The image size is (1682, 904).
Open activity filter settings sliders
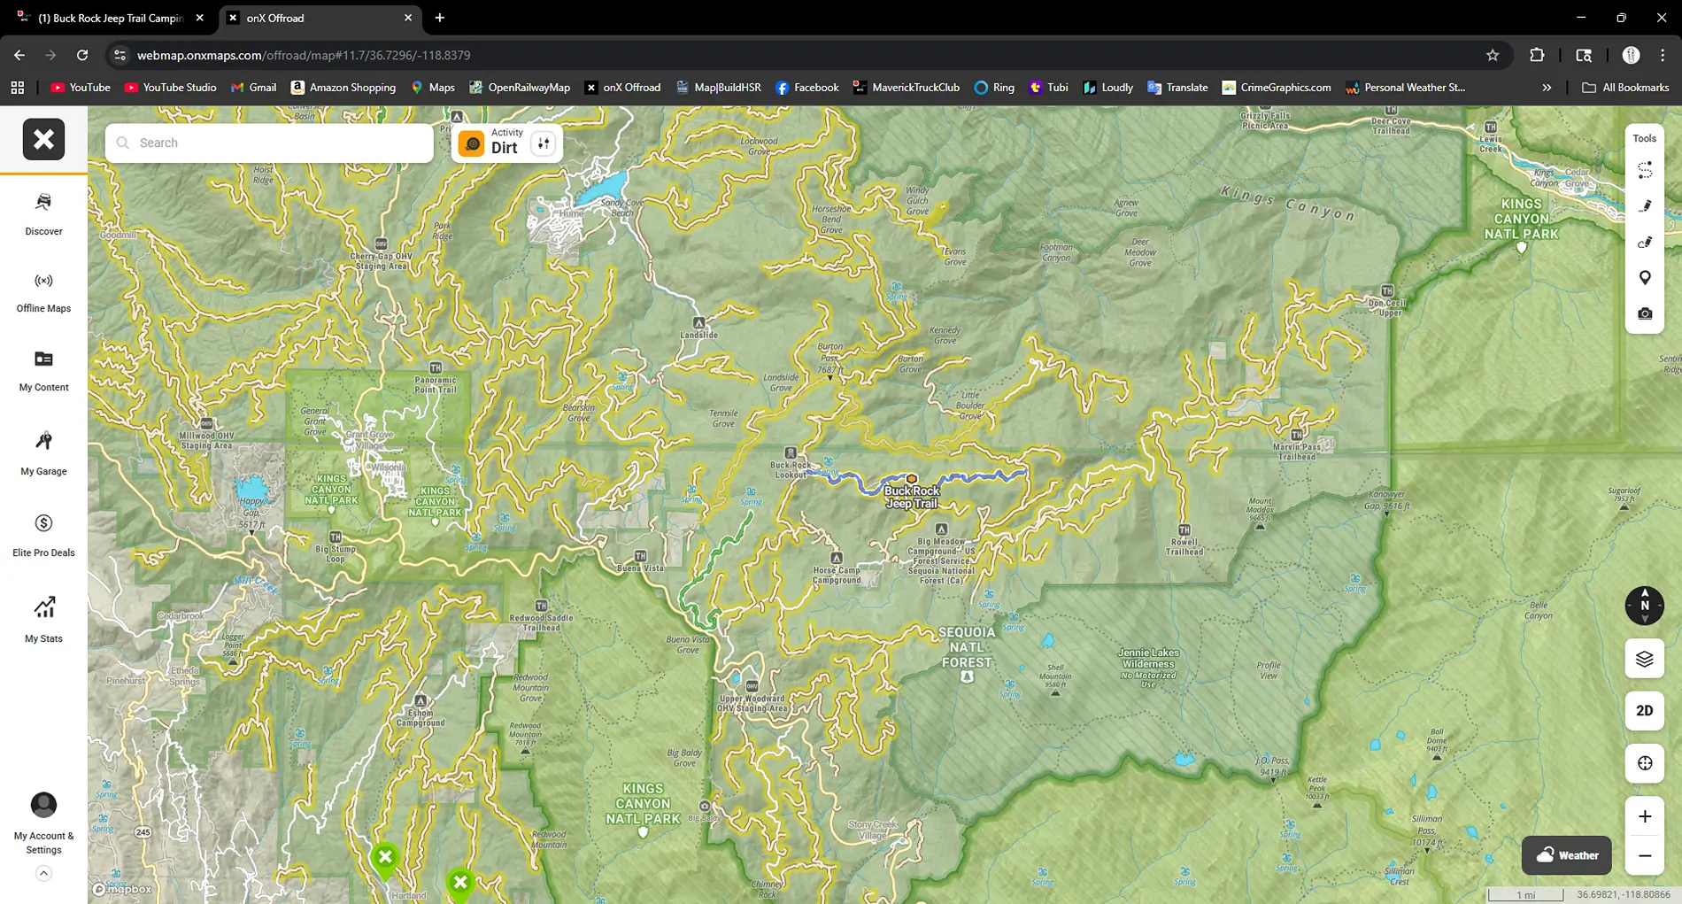(x=544, y=143)
